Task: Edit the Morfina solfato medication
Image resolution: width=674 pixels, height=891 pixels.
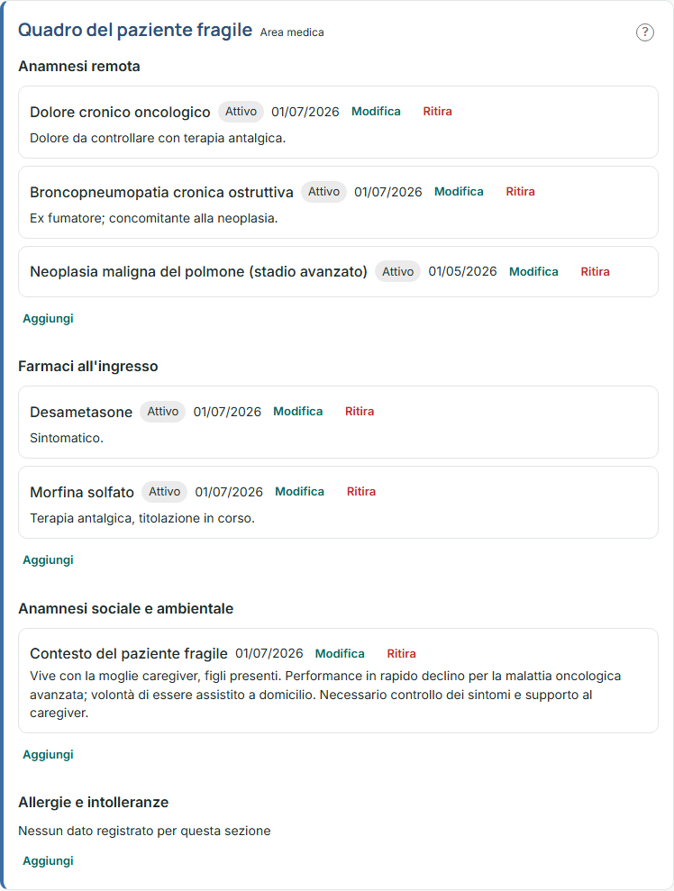Action: pyautogui.click(x=299, y=492)
